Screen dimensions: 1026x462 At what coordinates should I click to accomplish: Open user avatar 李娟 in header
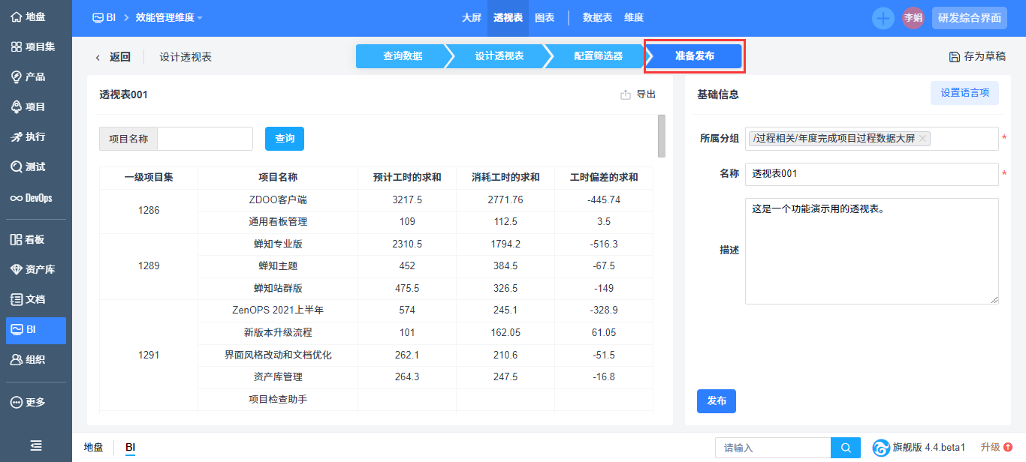tap(913, 18)
